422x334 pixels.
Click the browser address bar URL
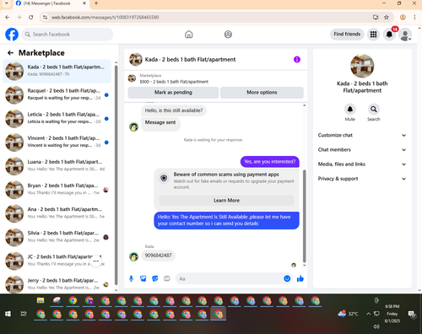(105, 18)
